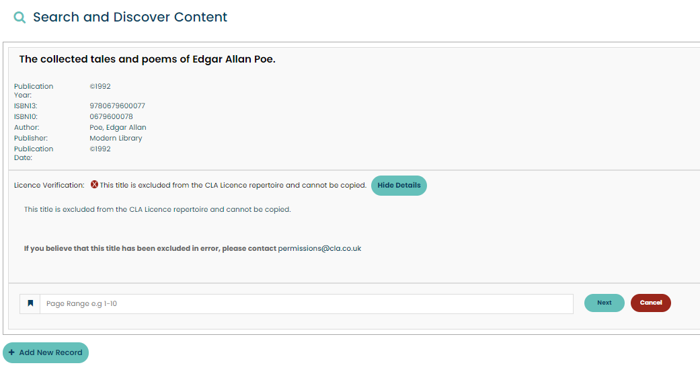Click the Publication Year value ©1992
The width and height of the screenshot is (700, 382).
pos(100,87)
